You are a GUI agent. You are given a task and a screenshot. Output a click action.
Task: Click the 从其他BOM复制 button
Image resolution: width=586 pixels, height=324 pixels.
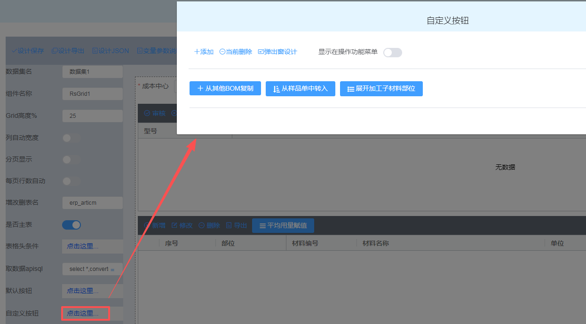pyautogui.click(x=225, y=88)
